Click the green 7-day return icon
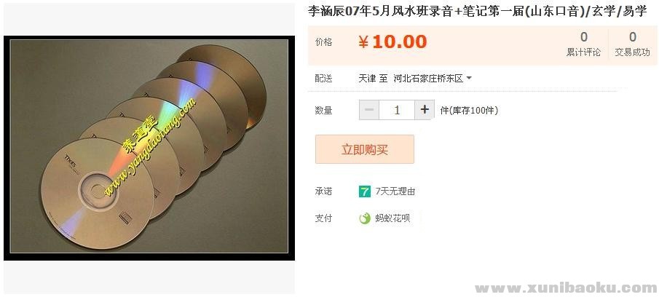Image resolution: width=659 pixels, height=297 pixels. 364,191
